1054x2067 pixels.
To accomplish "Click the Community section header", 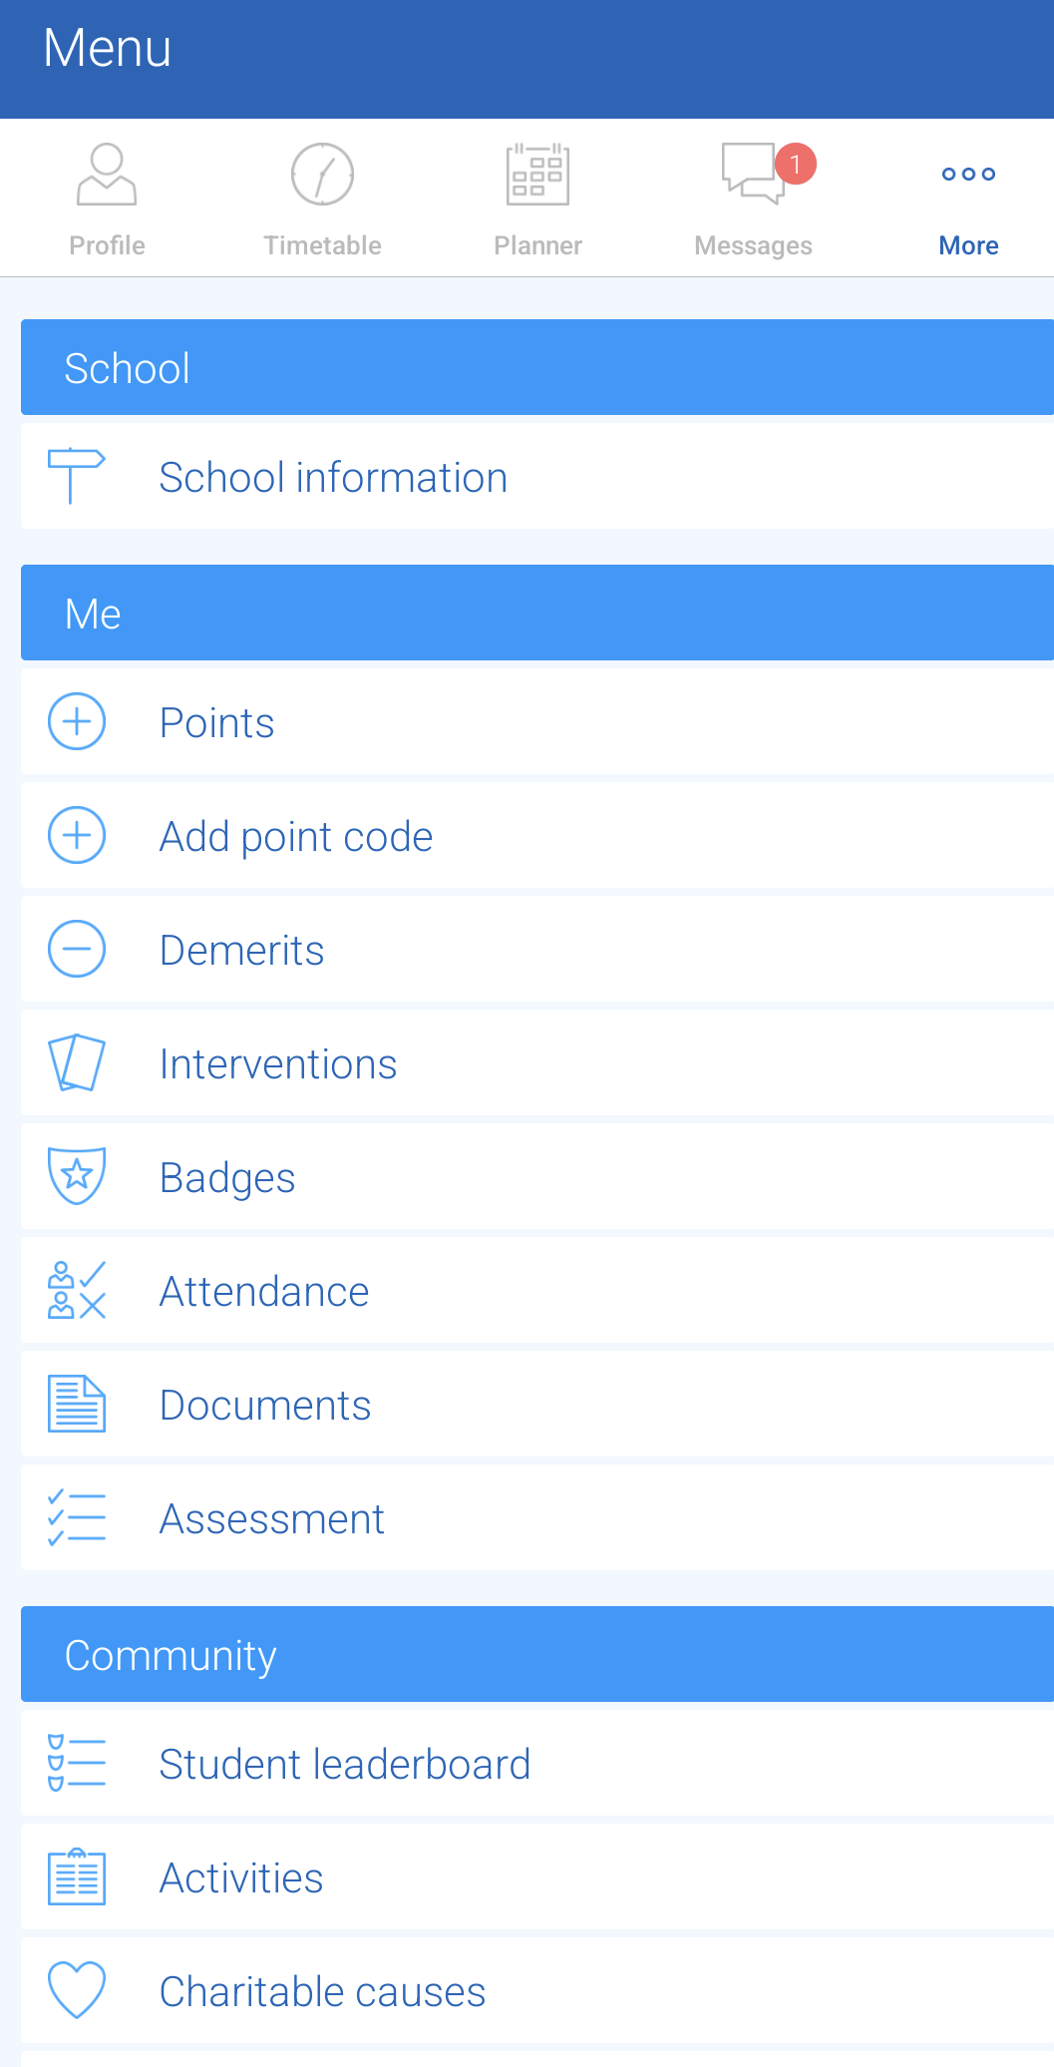I will pos(170,1654).
